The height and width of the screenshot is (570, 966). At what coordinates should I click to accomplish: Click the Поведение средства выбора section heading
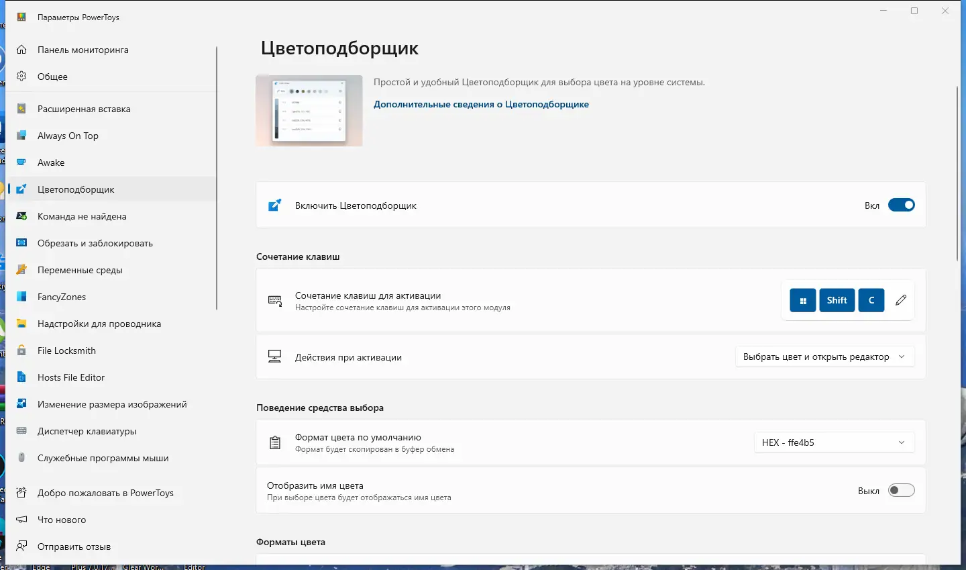[320, 408]
